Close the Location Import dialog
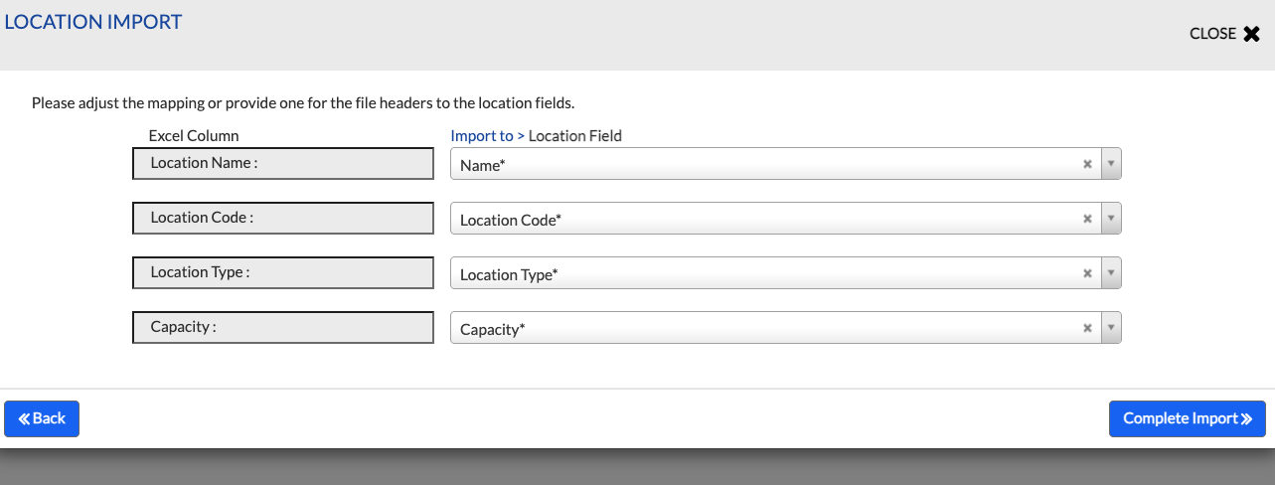The width and height of the screenshot is (1275, 485). (x=1224, y=34)
